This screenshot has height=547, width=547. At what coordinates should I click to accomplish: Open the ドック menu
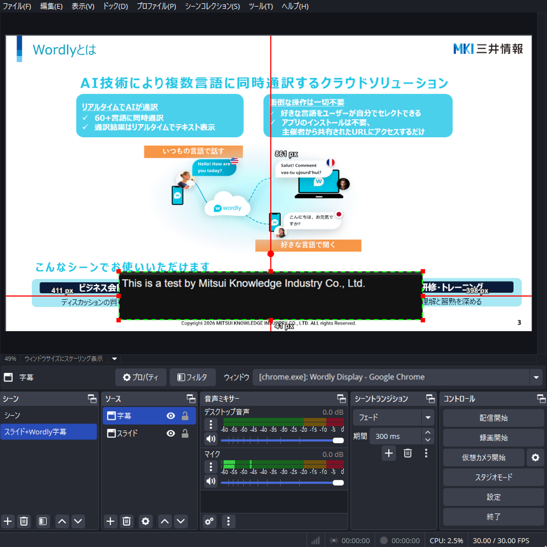(x=115, y=6)
